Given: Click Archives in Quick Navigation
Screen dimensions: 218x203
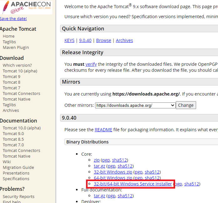Looking at the screenshot, I should pos(124,40).
